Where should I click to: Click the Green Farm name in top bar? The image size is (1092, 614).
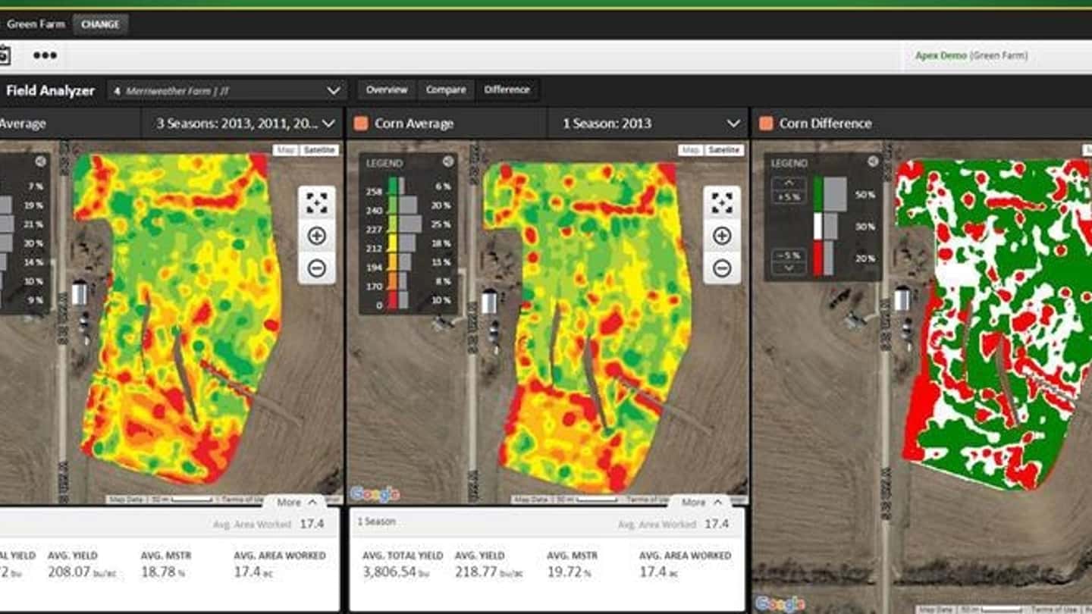pos(35,24)
